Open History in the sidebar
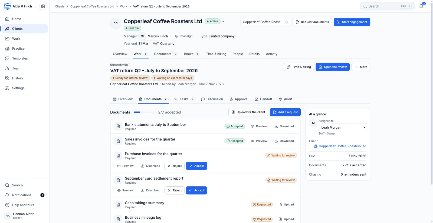The width and height of the screenshot is (433, 223). (x=25, y=78)
